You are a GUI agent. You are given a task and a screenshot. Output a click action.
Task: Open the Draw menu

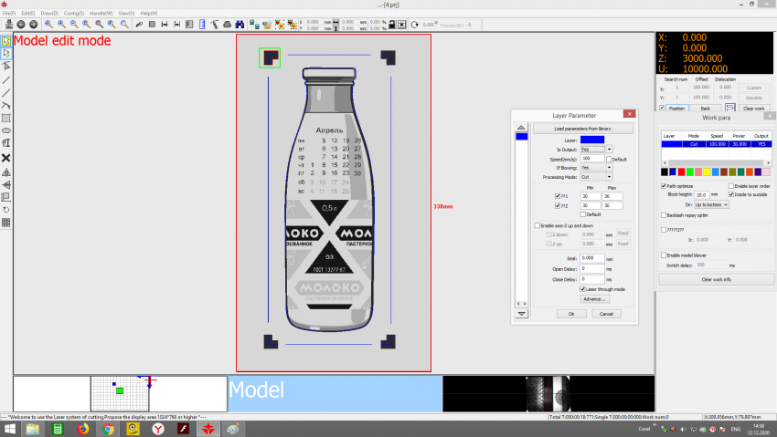(50, 14)
